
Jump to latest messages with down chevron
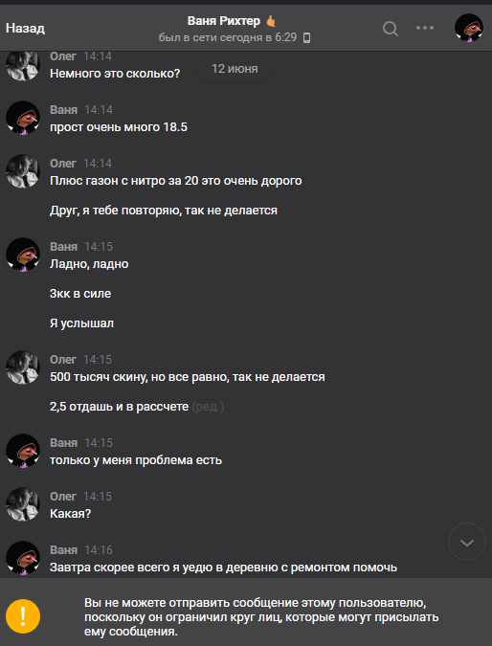[467, 543]
